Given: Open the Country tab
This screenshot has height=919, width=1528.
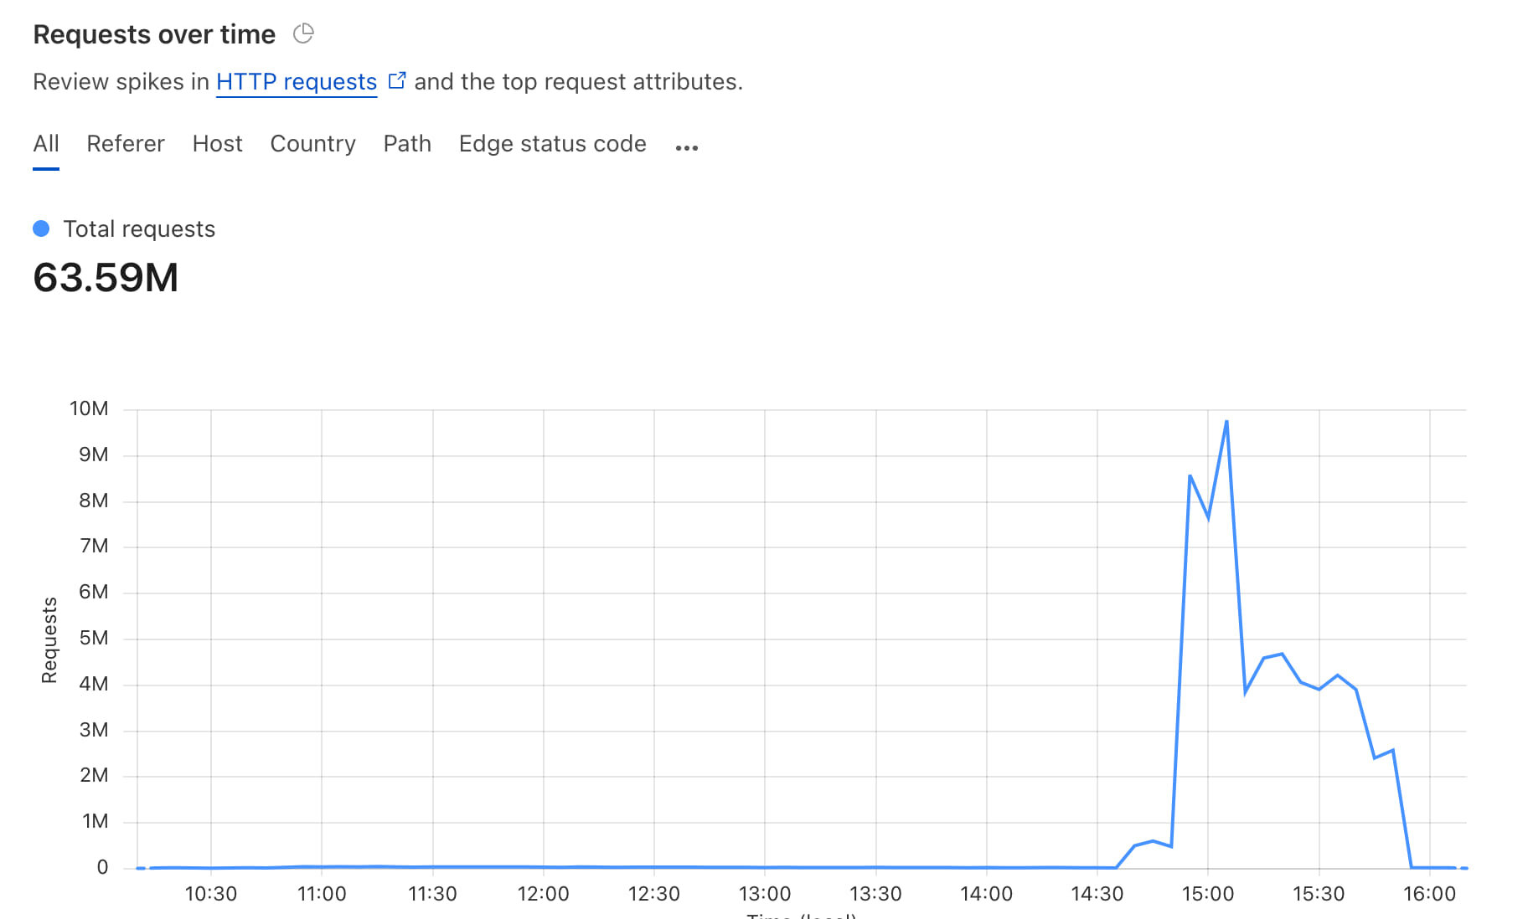Looking at the screenshot, I should 313,144.
